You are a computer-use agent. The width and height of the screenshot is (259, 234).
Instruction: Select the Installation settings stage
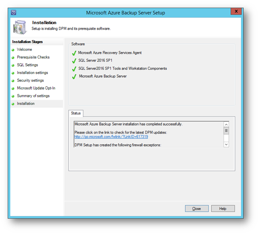[x=32, y=73]
